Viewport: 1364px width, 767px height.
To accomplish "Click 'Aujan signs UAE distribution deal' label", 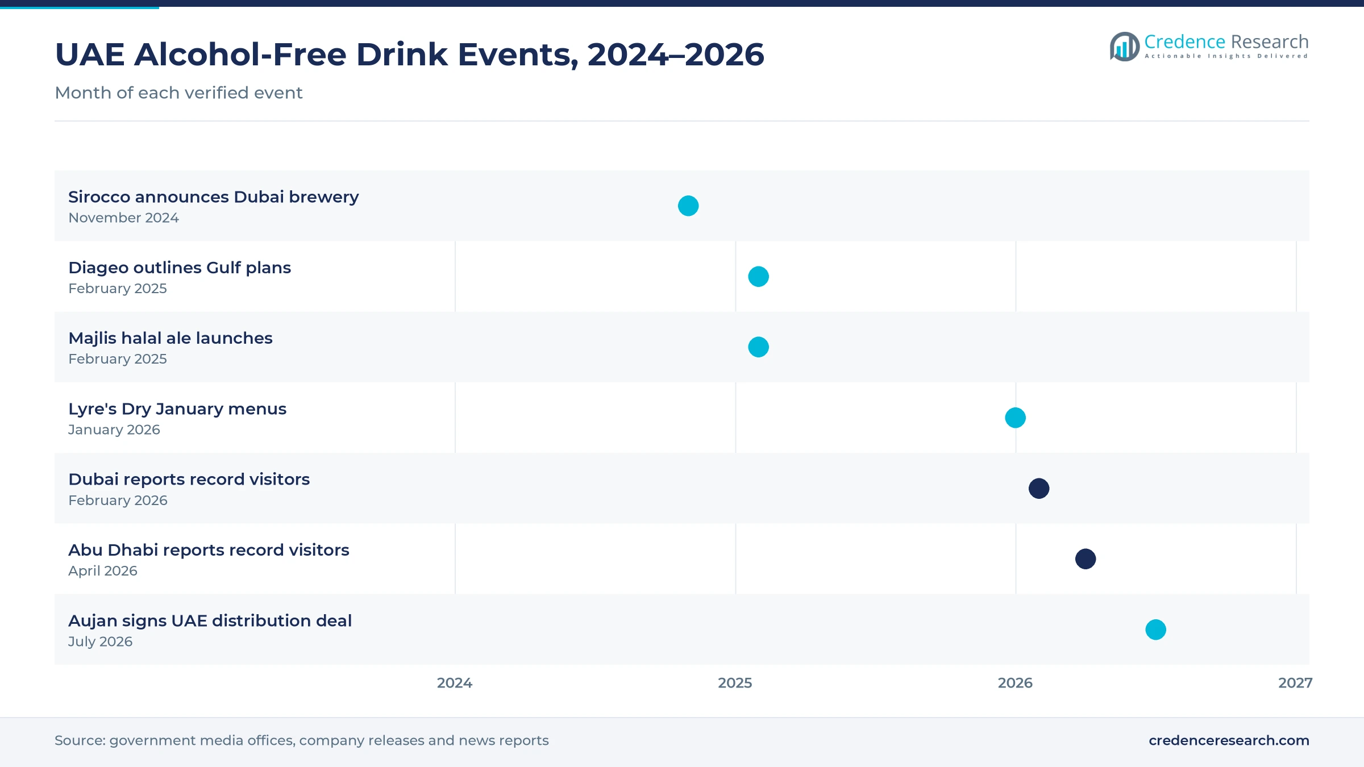I will point(210,620).
